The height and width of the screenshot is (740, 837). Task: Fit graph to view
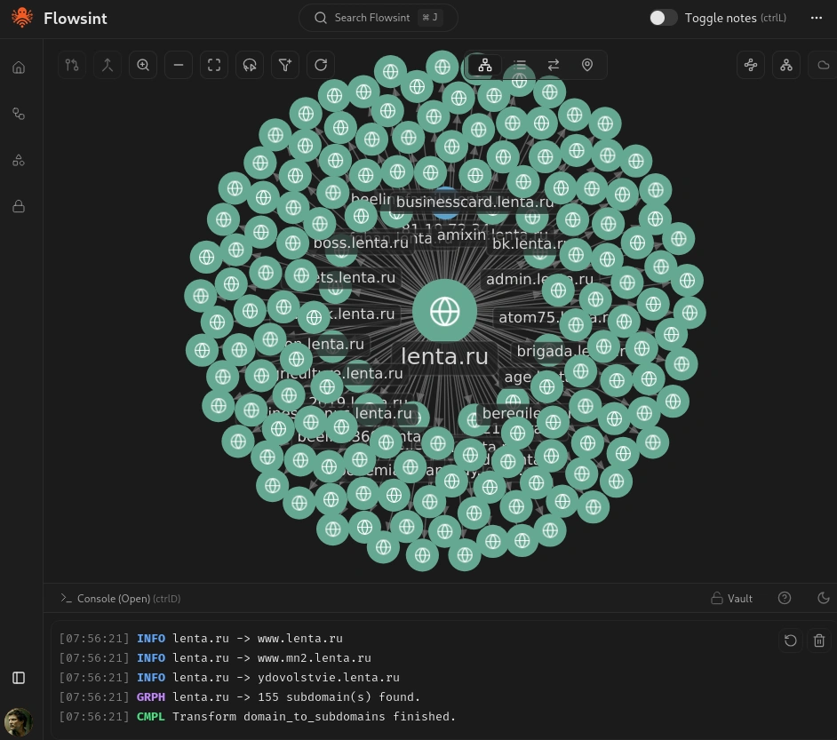tap(214, 65)
